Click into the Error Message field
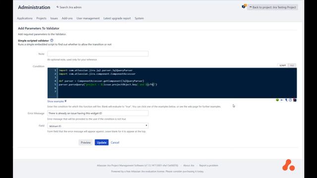 point(98,113)
